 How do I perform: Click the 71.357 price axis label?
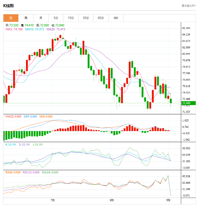186,112
